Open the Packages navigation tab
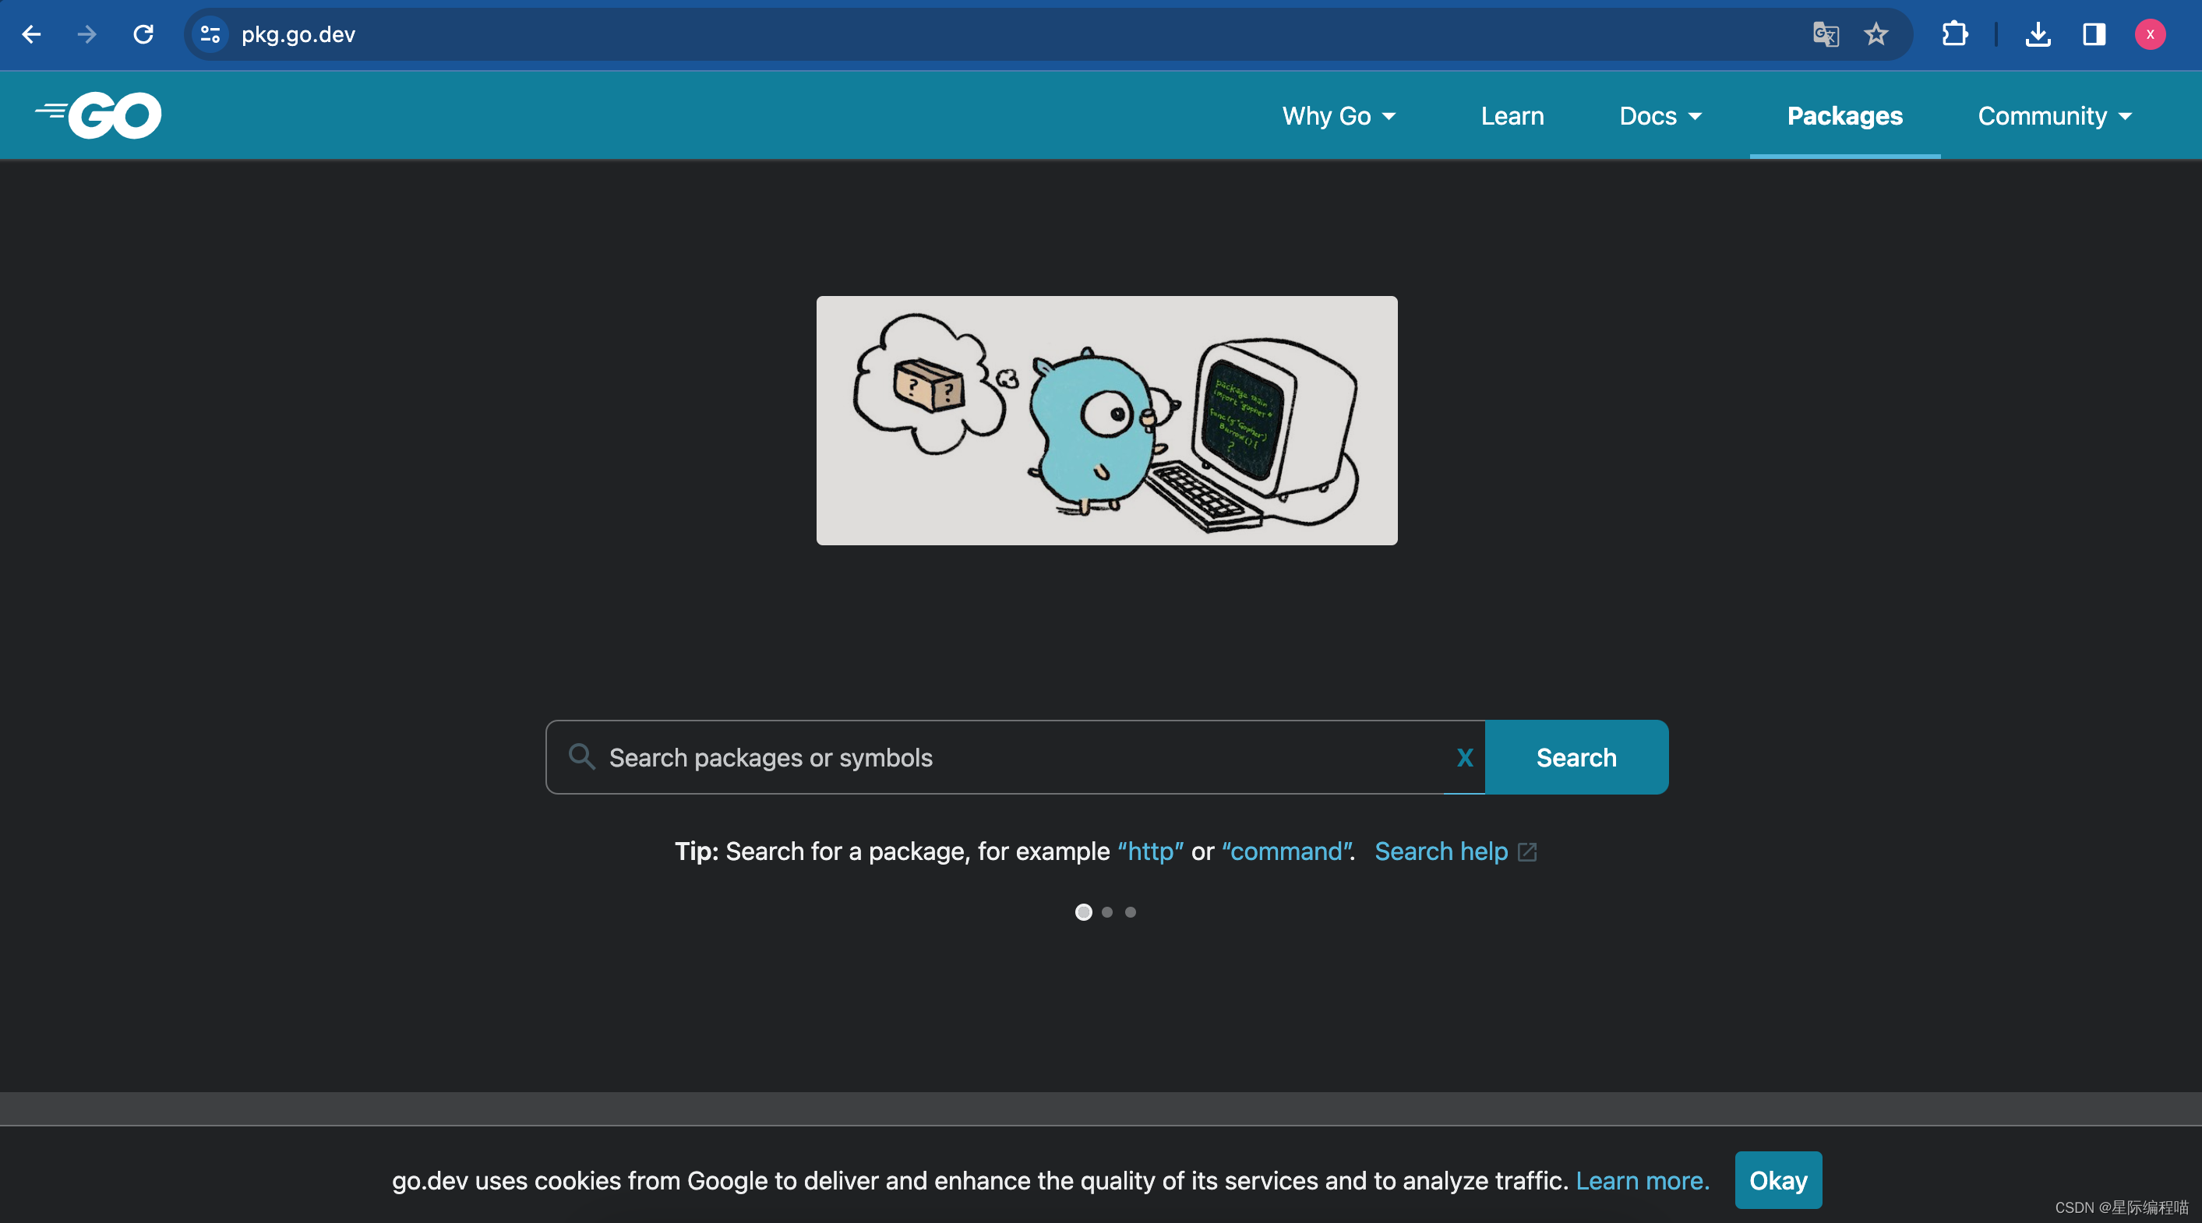Image resolution: width=2202 pixels, height=1223 pixels. click(1844, 115)
